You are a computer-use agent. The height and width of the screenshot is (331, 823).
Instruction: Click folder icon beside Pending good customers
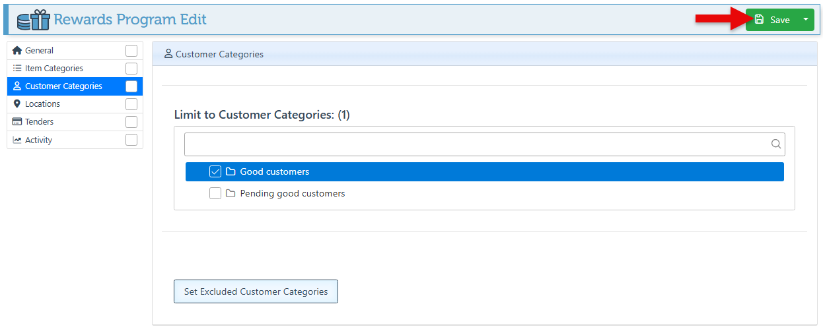(231, 194)
